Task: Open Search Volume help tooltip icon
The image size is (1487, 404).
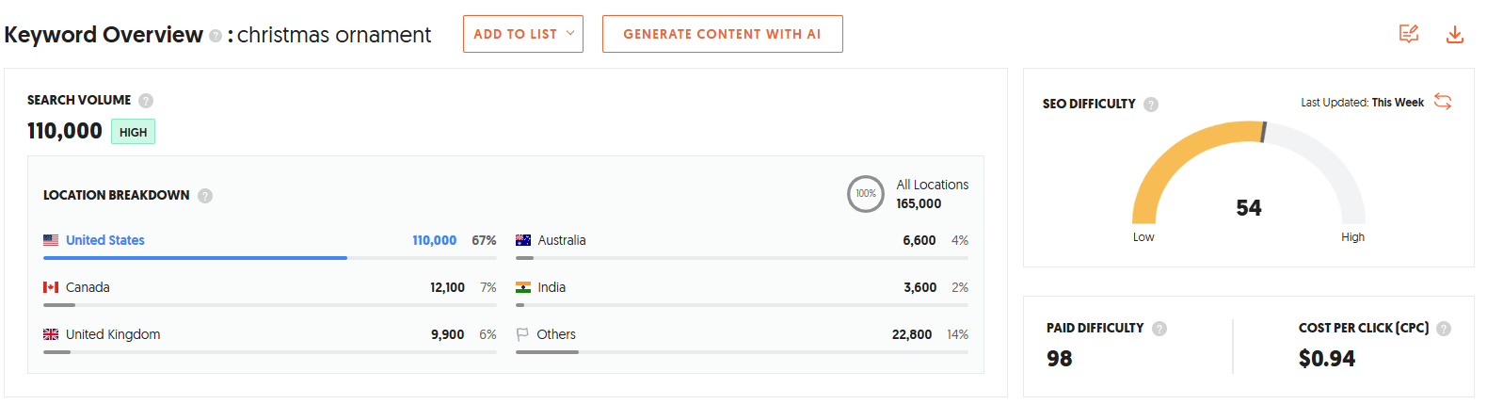Action: 146,101
